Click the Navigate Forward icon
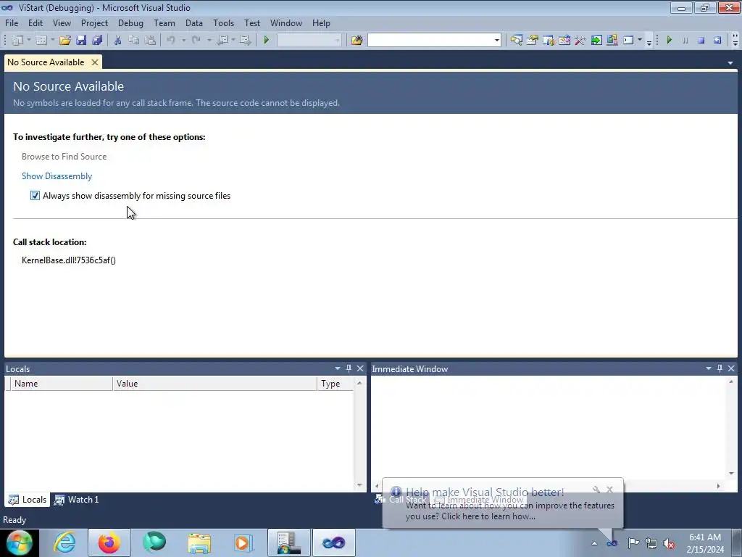Screen dimensions: 742x557 coord(245,41)
